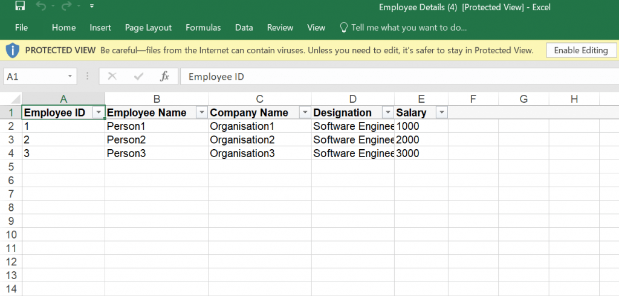Click the formula bar Cancel X icon

click(x=112, y=76)
